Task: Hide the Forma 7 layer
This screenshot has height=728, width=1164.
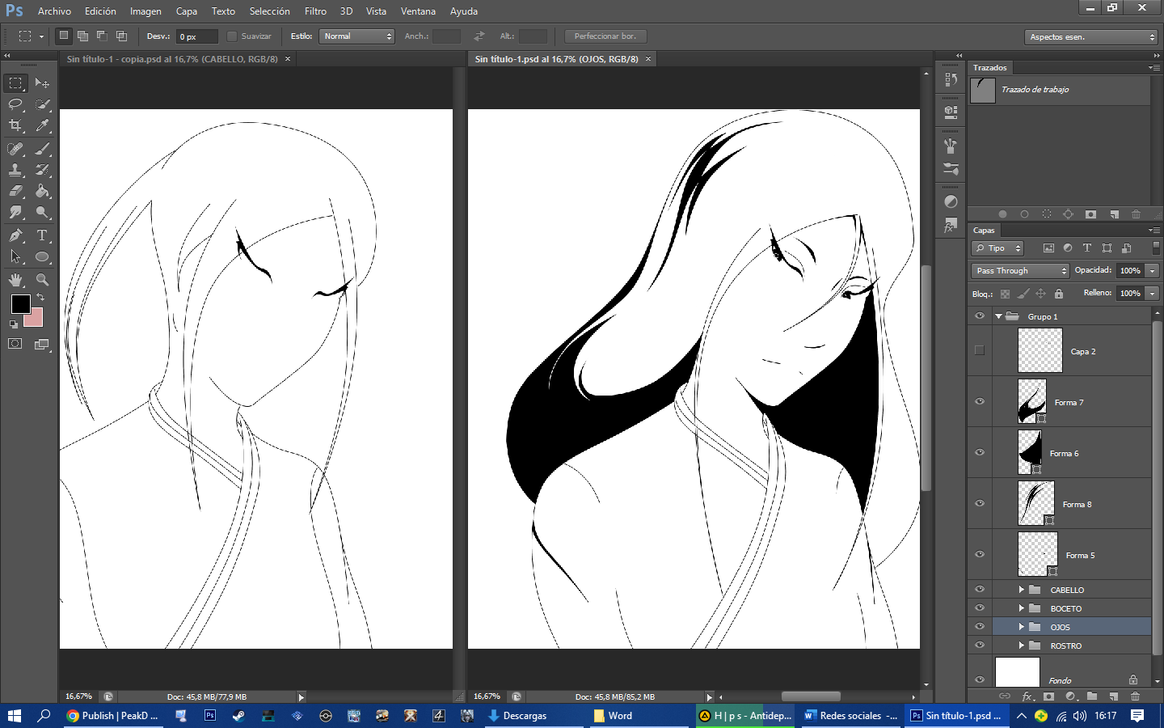Action: 980,401
